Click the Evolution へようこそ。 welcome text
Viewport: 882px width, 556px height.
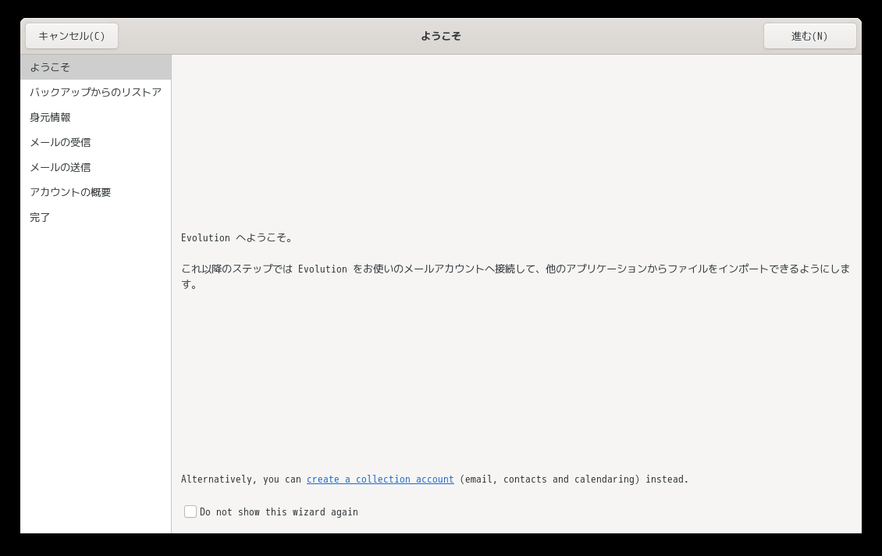[x=237, y=238]
